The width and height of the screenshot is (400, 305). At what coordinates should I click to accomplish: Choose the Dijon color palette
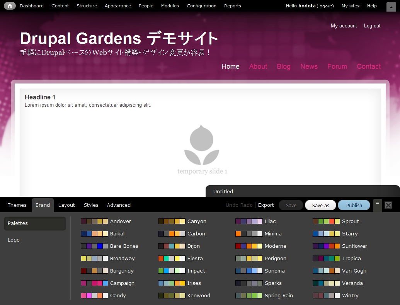(179, 246)
